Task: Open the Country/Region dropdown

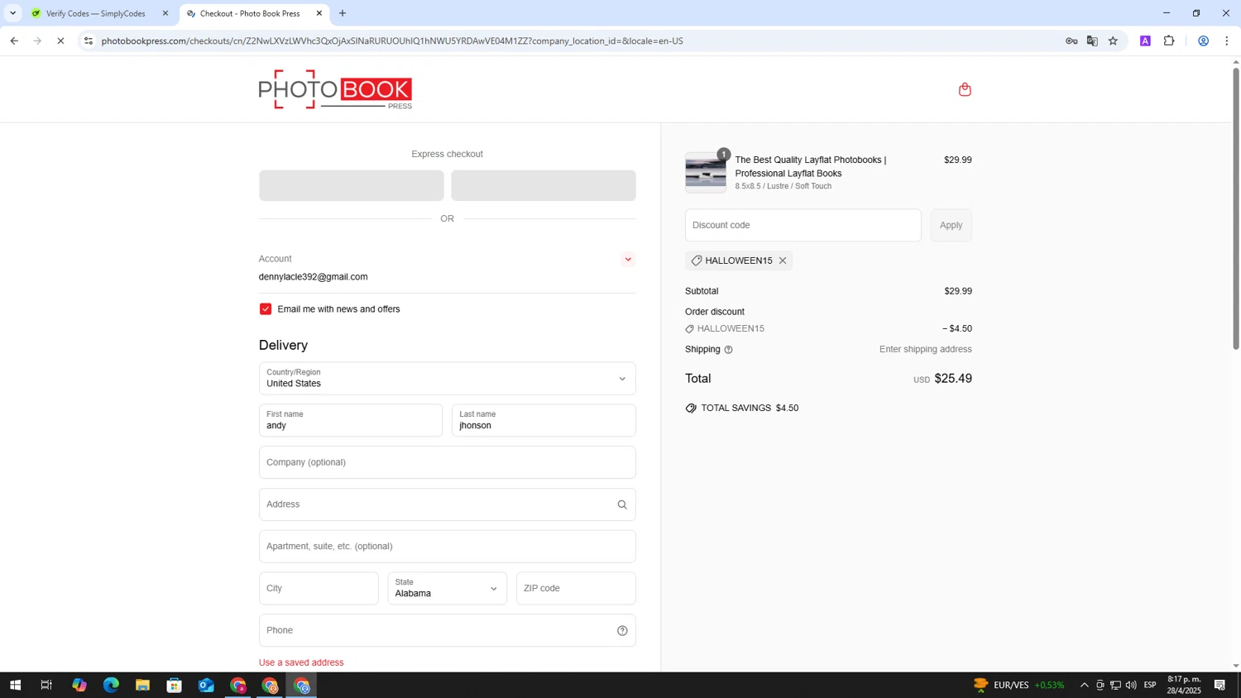Action: click(x=447, y=379)
